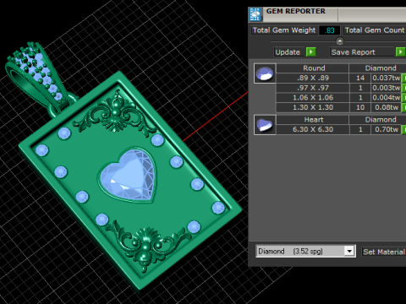The width and height of the screenshot is (406, 304).
Task: Click the green button on 0.70tw row
Action: click(x=403, y=129)
